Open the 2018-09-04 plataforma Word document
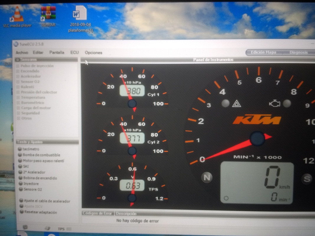Image resolution: width=315 pixels, height=236 pixels. pyautogui.click(x=80, y=19)
